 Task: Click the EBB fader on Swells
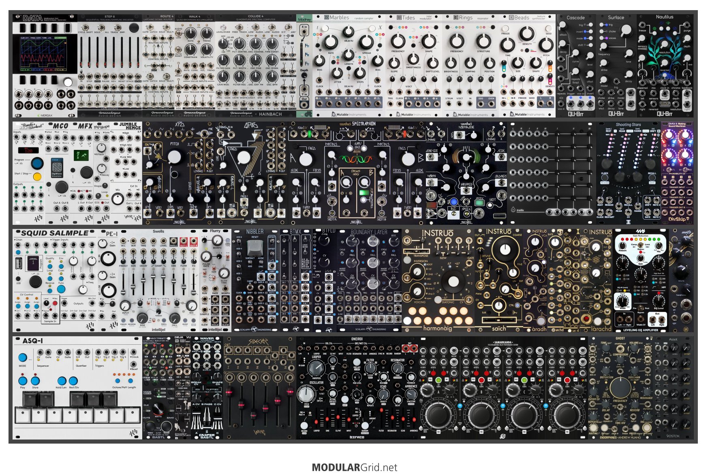(x=173, y=281)
